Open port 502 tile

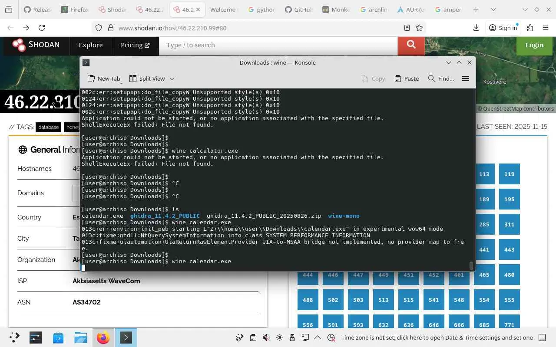point(333,300)
